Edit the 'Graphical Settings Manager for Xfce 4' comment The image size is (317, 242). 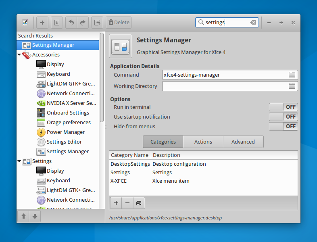[x=181, y=52]
